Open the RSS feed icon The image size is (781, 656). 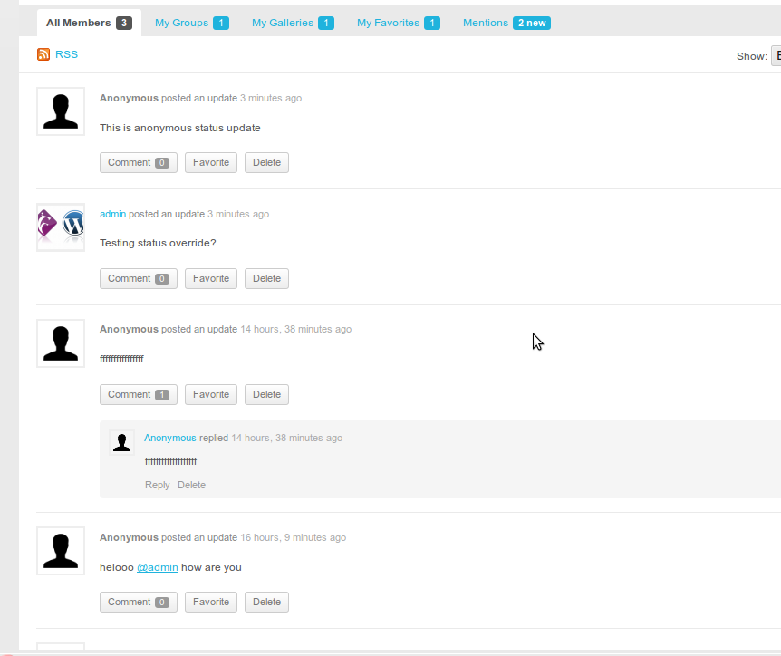coord(43,54)
